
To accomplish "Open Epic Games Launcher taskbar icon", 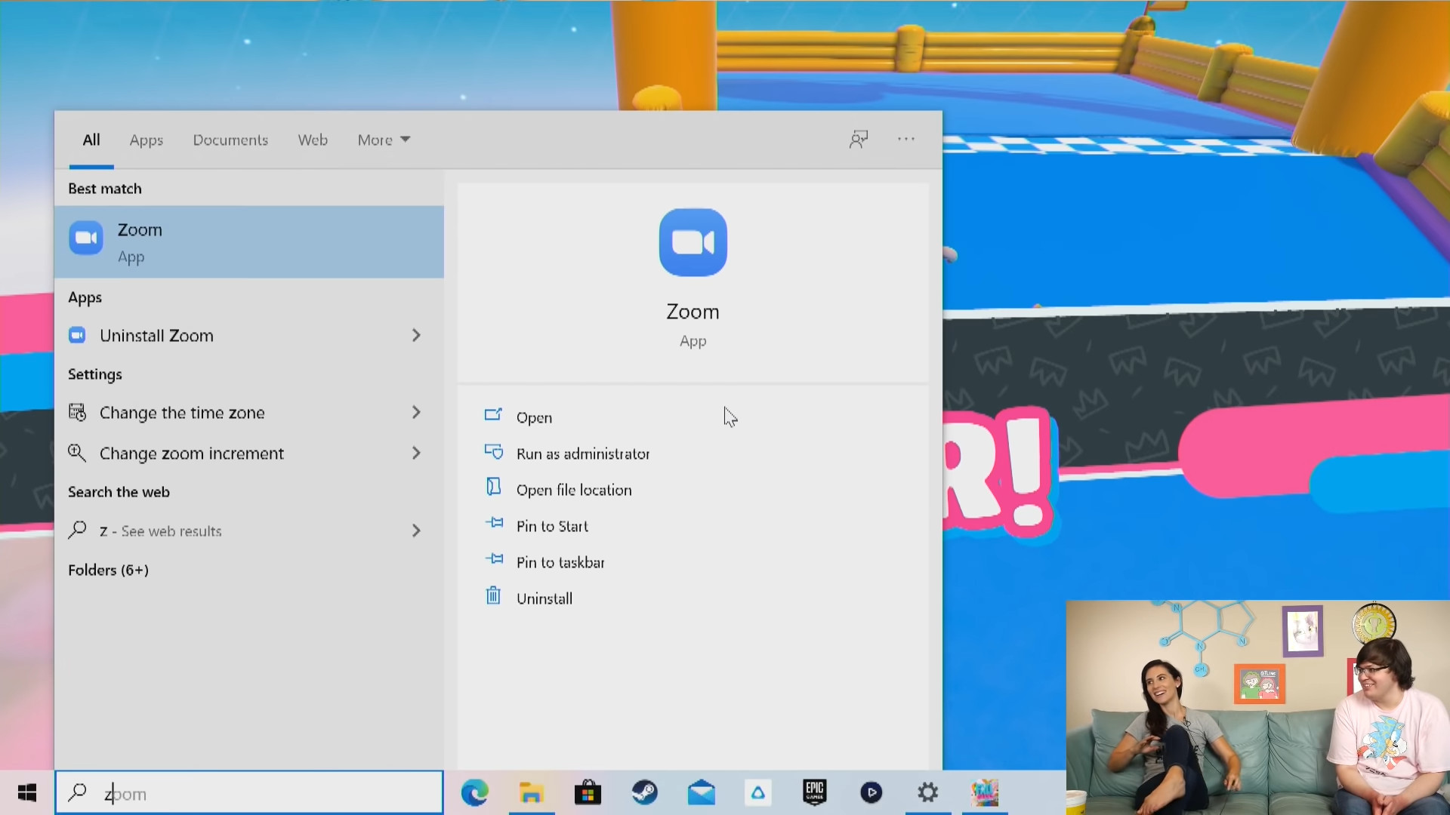I will (814, 792).
